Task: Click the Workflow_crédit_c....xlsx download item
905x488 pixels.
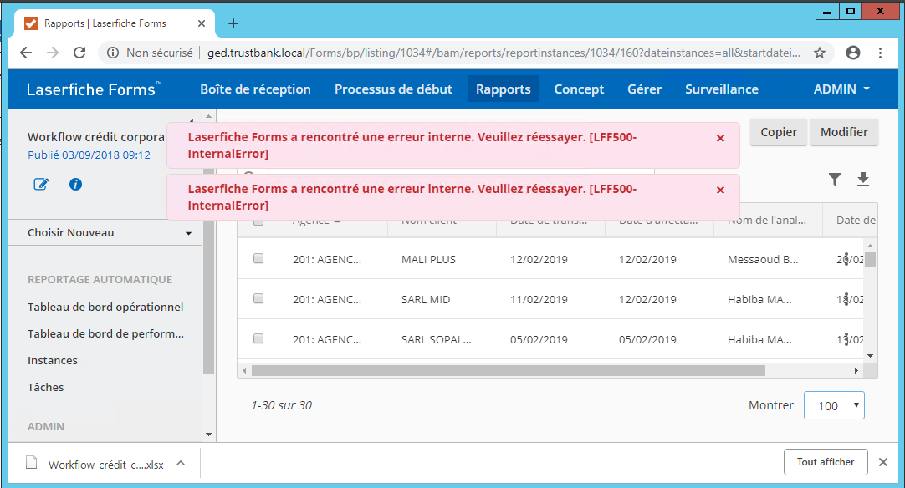Action: tap(106, 465)
